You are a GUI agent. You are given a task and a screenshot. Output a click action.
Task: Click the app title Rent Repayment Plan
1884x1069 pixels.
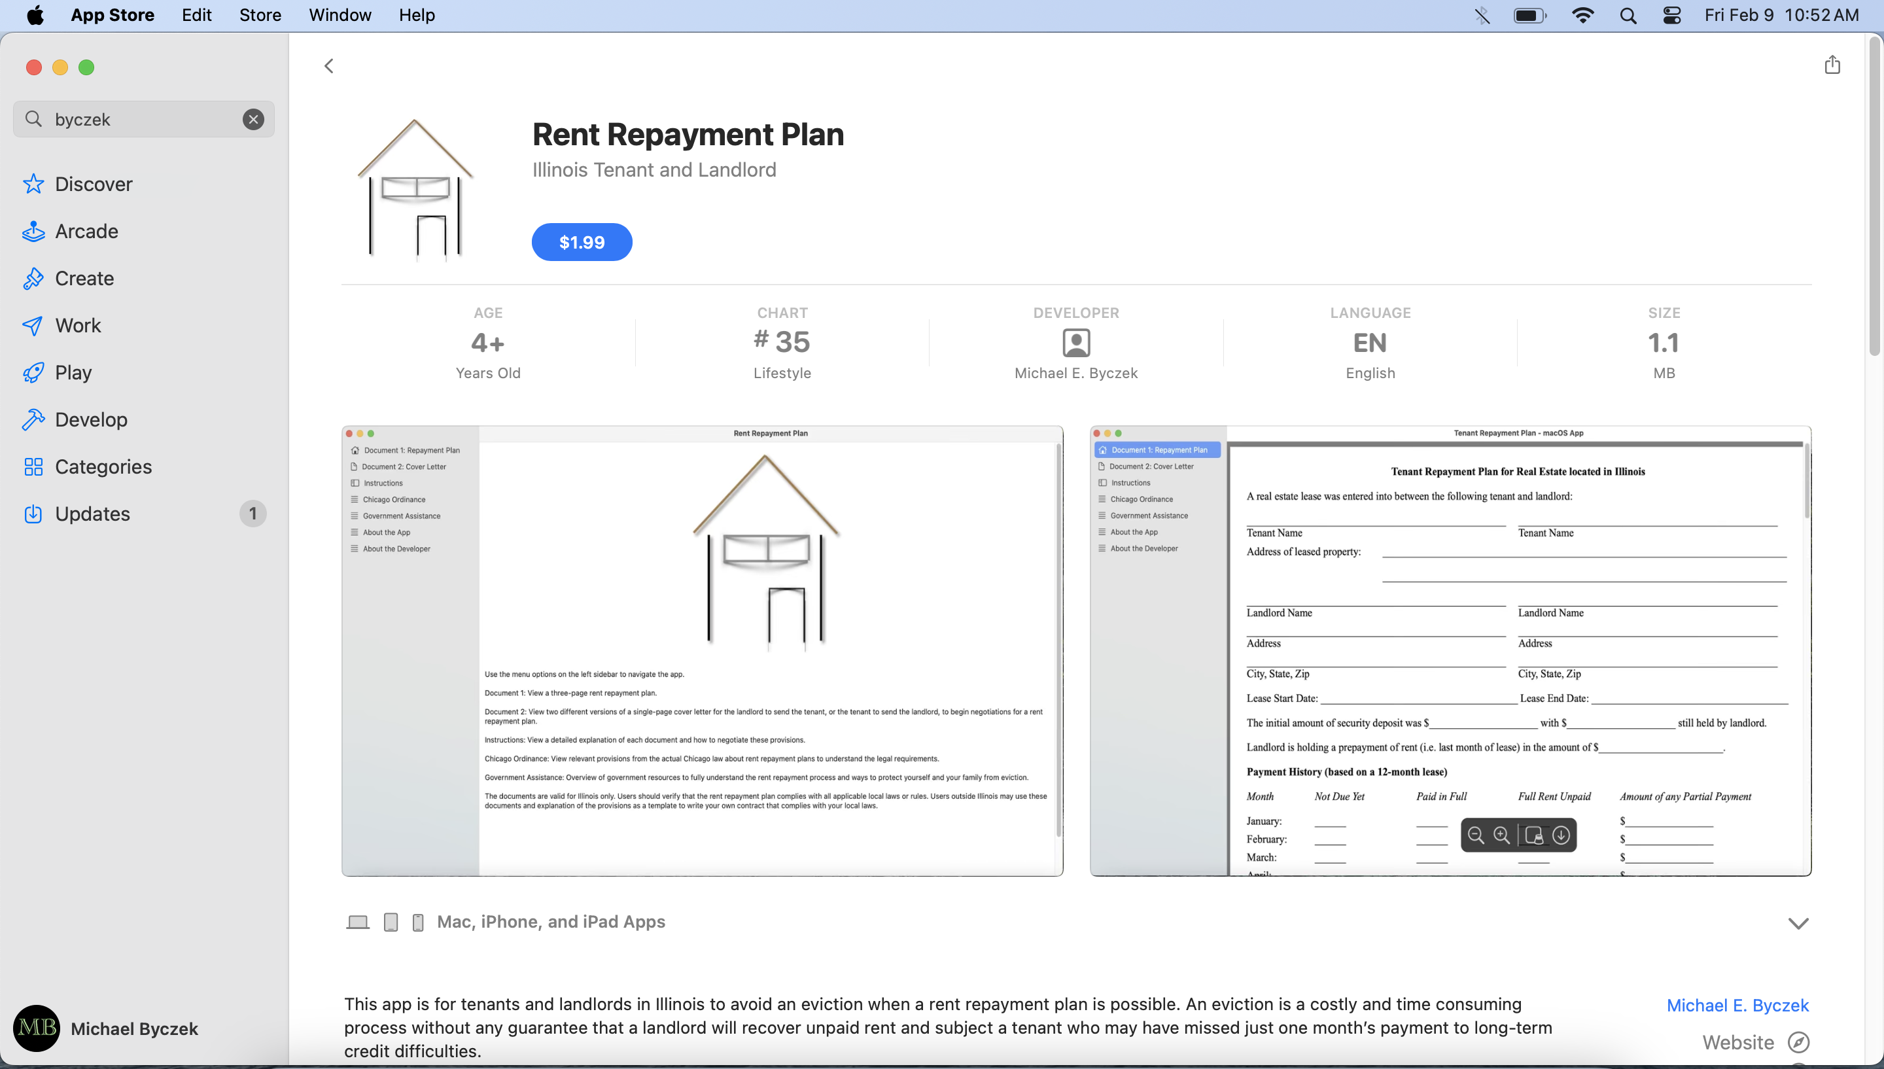coord(688,134)
